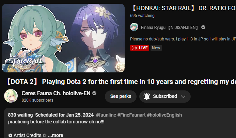The image size is (236, 138).
Task: Click the See perks button
Action: coord(121,96)
